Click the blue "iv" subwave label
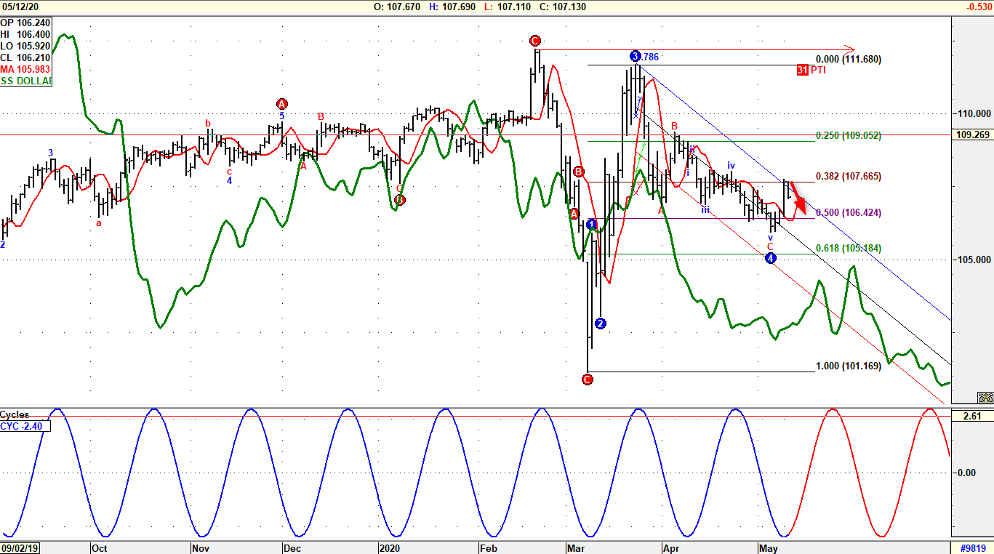This screenshot has height=554, width=994. 731,165
